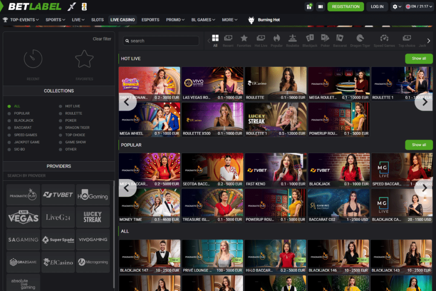Click the REGISTRATION button
This screenshot has height=291, width=436.
pos(346,7)
